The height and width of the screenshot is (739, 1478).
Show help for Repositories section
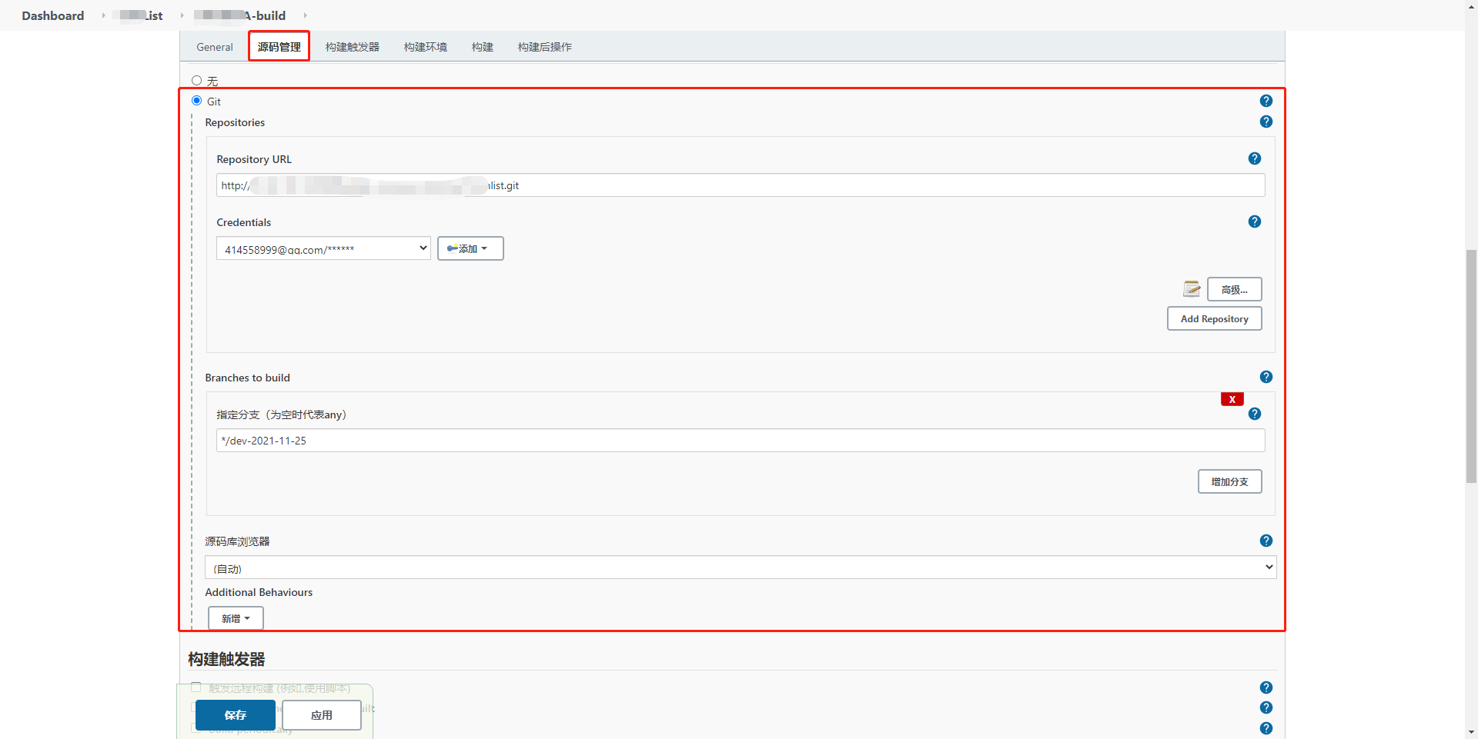click(1266, 122)
